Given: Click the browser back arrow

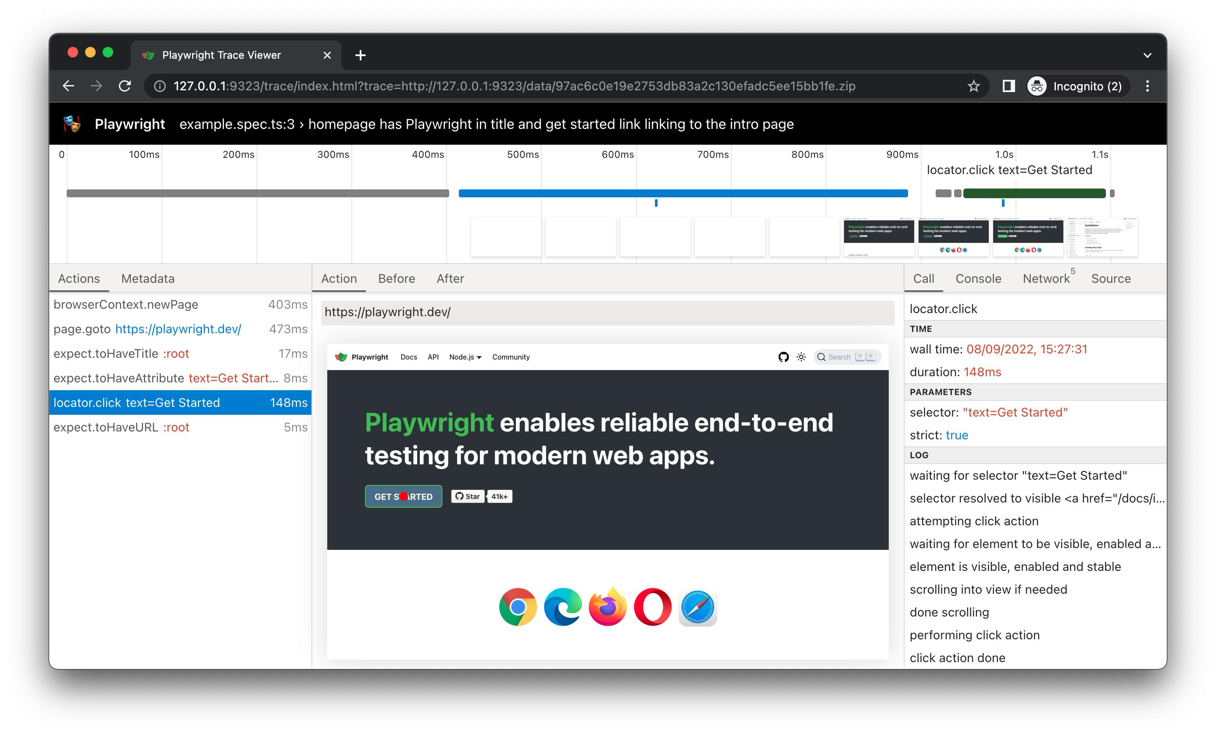Looking at the screenshot, I should 68,86.
